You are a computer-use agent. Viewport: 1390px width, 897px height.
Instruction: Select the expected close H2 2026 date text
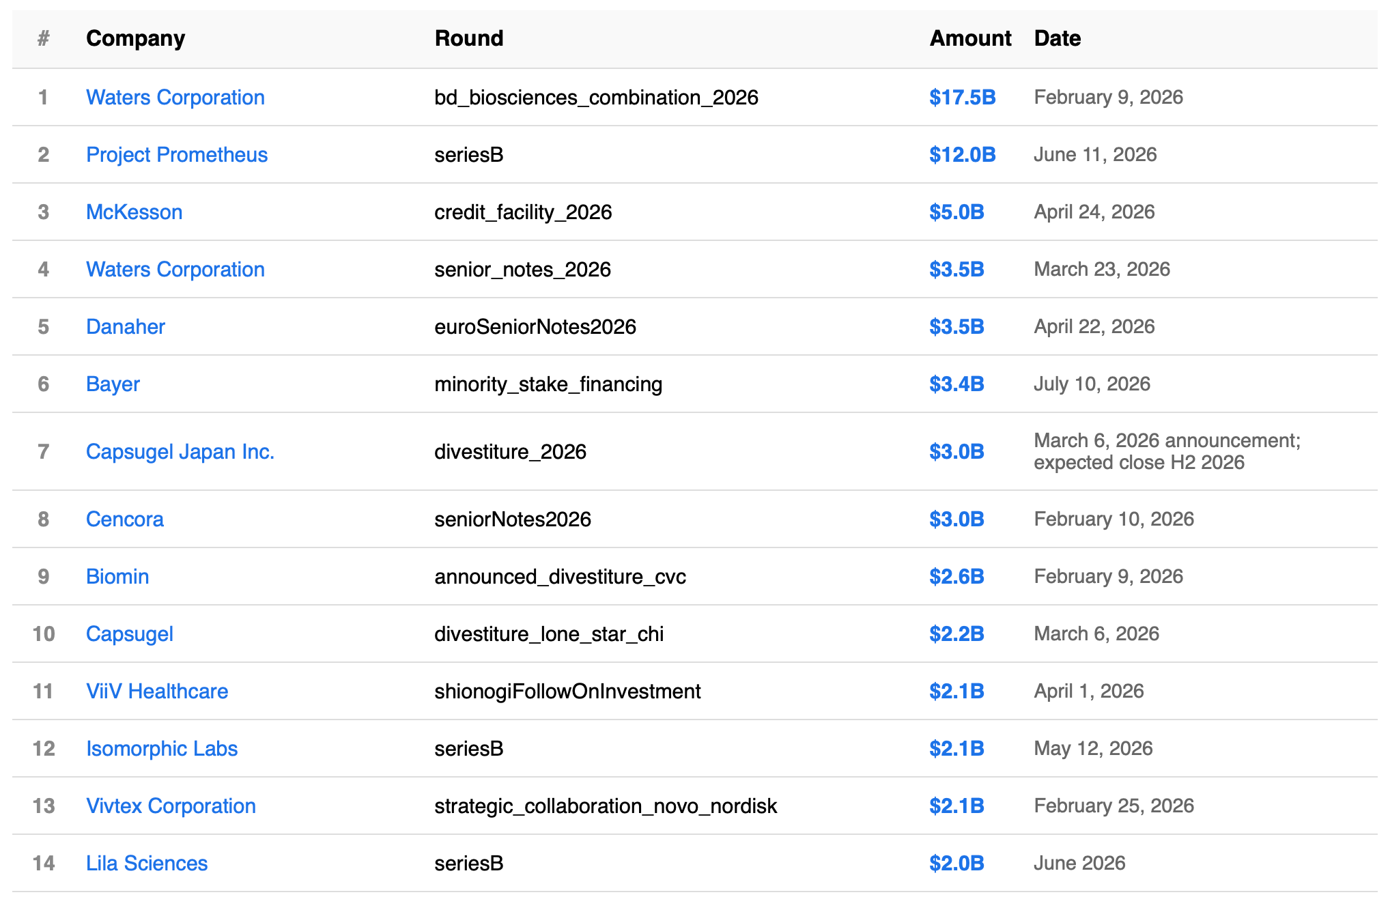click(x=1139, y=463)
